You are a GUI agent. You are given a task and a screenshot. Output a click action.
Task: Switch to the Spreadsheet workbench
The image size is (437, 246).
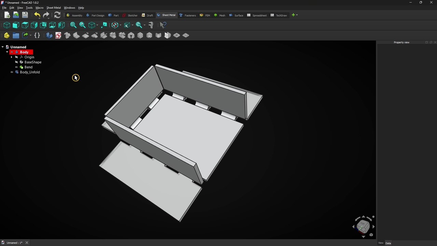click(x=257, y=15)
